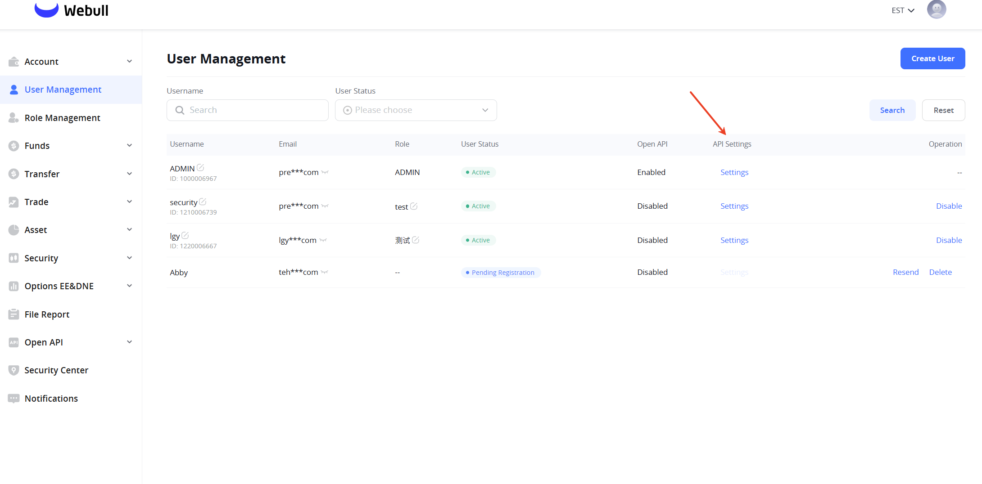Click the File Report icon in sidebar
Viewport: 982px width, 484px height.
14,314
